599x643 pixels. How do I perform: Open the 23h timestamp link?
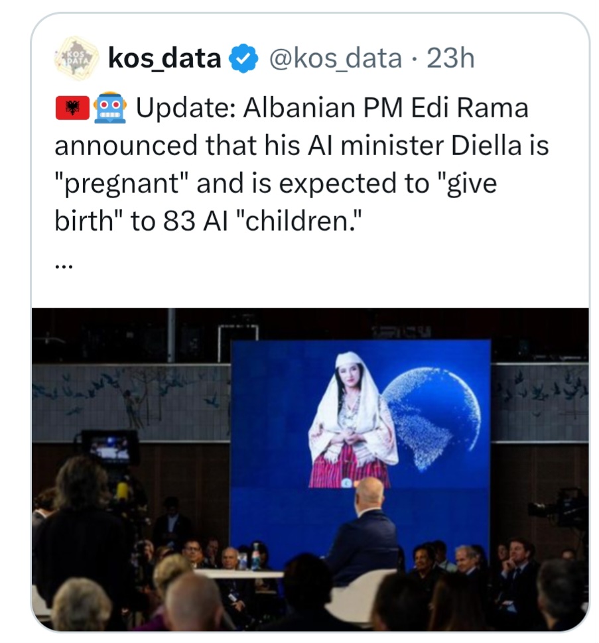tap(450, 59)
